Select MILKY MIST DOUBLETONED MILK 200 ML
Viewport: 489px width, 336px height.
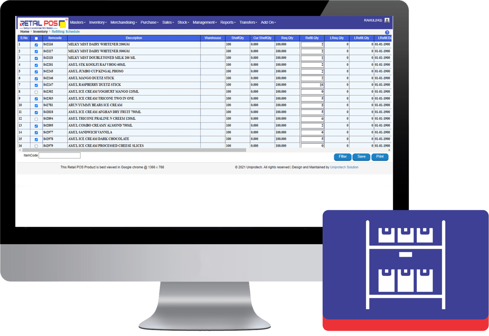102,58
